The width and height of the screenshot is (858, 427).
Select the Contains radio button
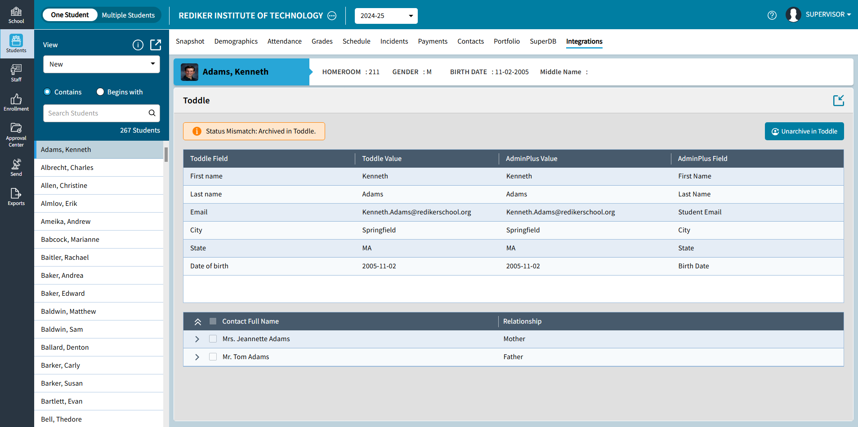pos(47,92)
